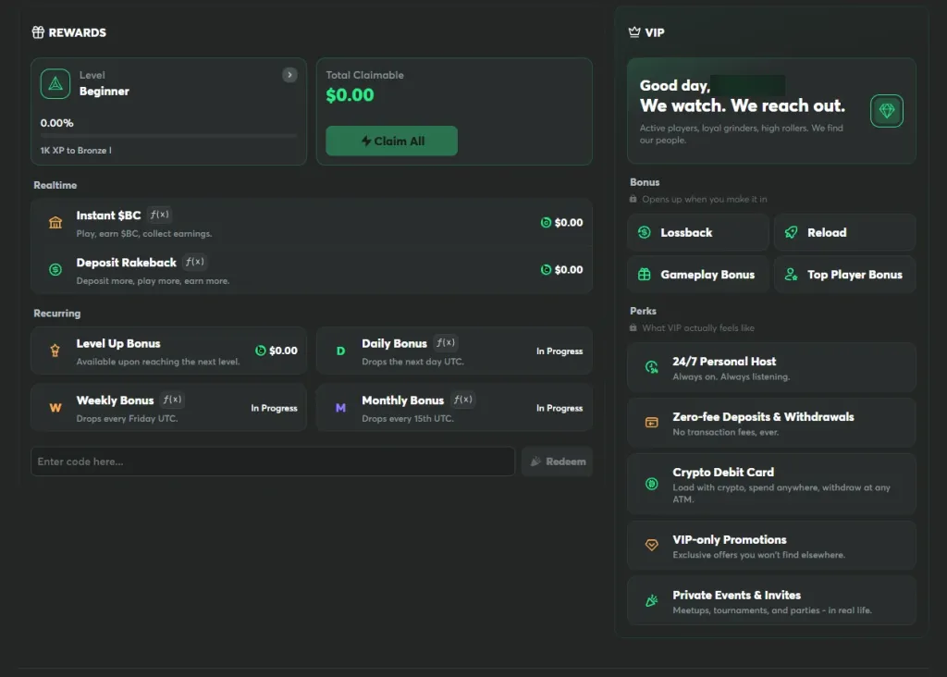Open the f(x) formula for Deposit Rakeback
This screenshot has height=677, width=947.
click(x=194, y=262)
